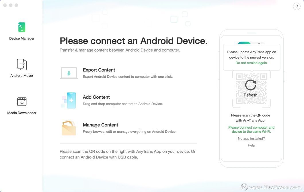Click 'Please connect computer and device' Wi-Fi notice

(x=251, y=130)
